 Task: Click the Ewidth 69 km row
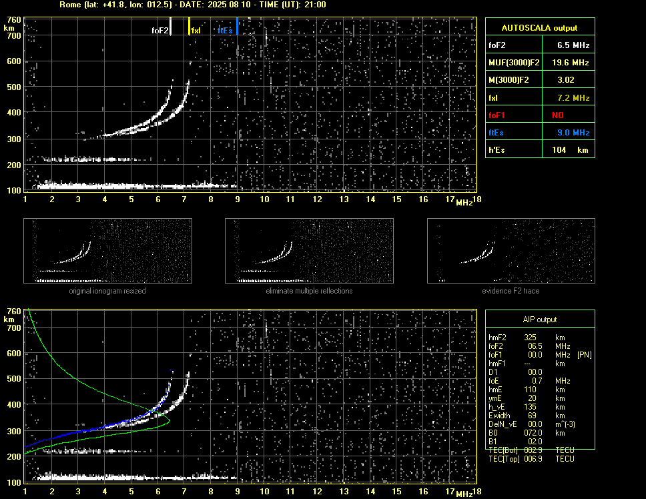tap(527, 416)
